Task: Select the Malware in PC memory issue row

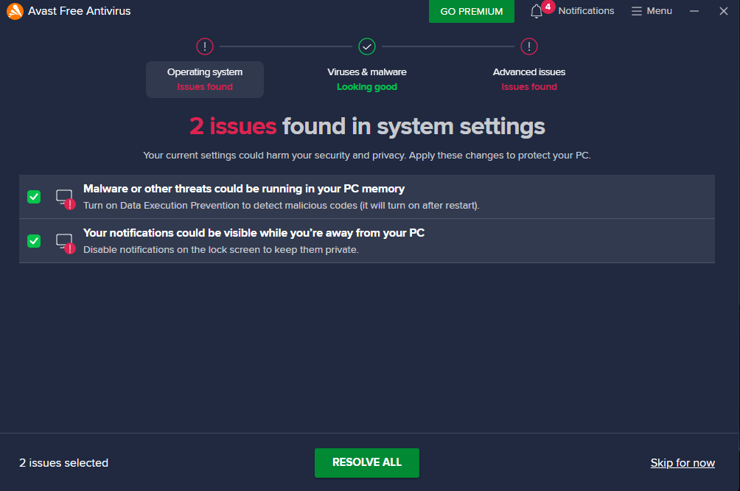Action: 367,197
